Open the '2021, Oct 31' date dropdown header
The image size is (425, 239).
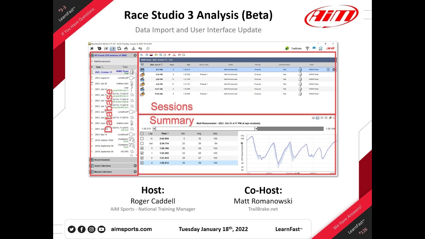156,65
